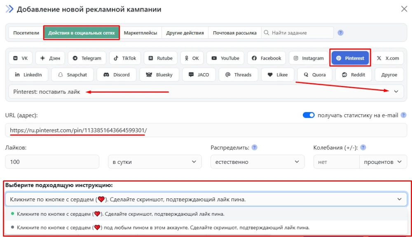
Task: Select the Telegram social network button
Action: click(x=87, y=58)
